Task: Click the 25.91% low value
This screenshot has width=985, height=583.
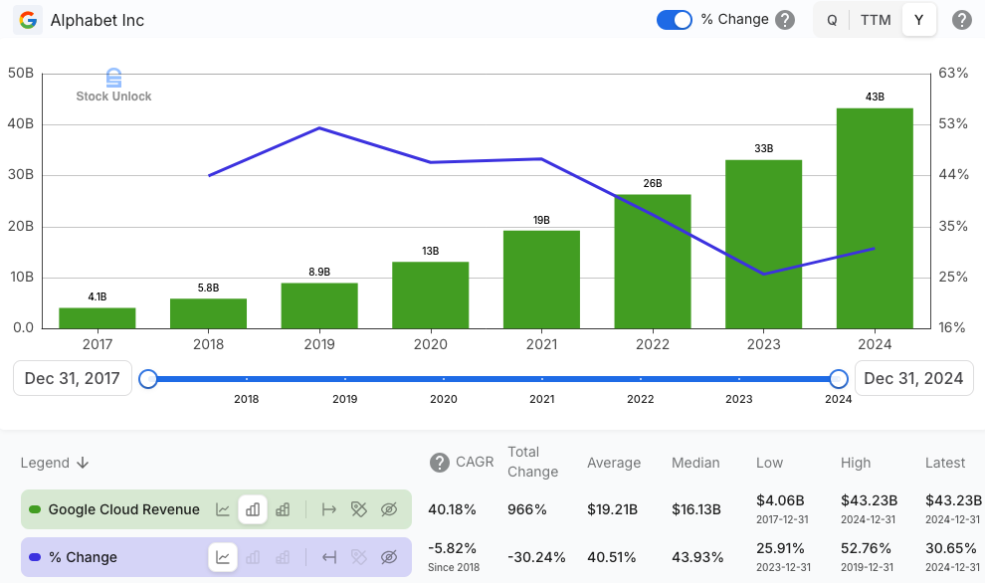Action: pyautogui.click(x=780, y=548)
